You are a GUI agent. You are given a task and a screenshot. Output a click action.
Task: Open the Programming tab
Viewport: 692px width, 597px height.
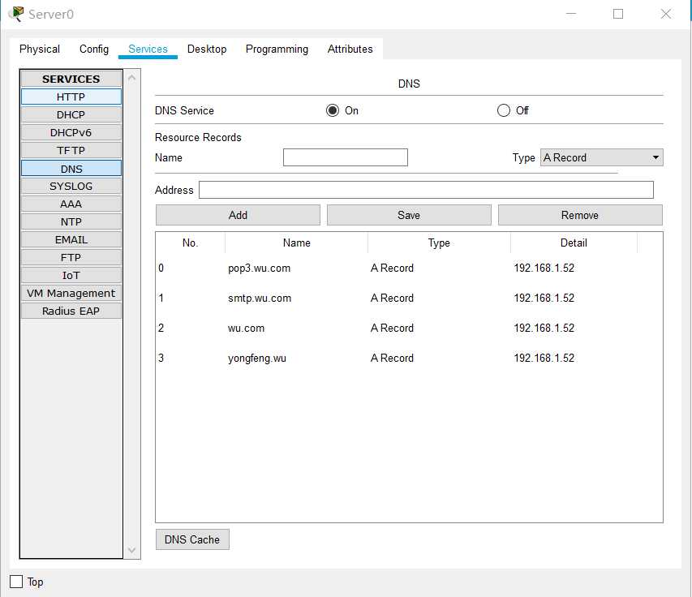(x=277, y=49)
